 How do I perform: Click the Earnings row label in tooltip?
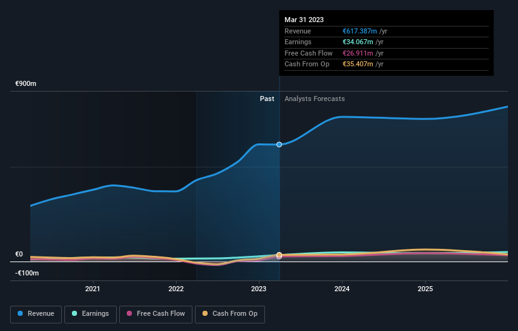click(x=298, y=42)
